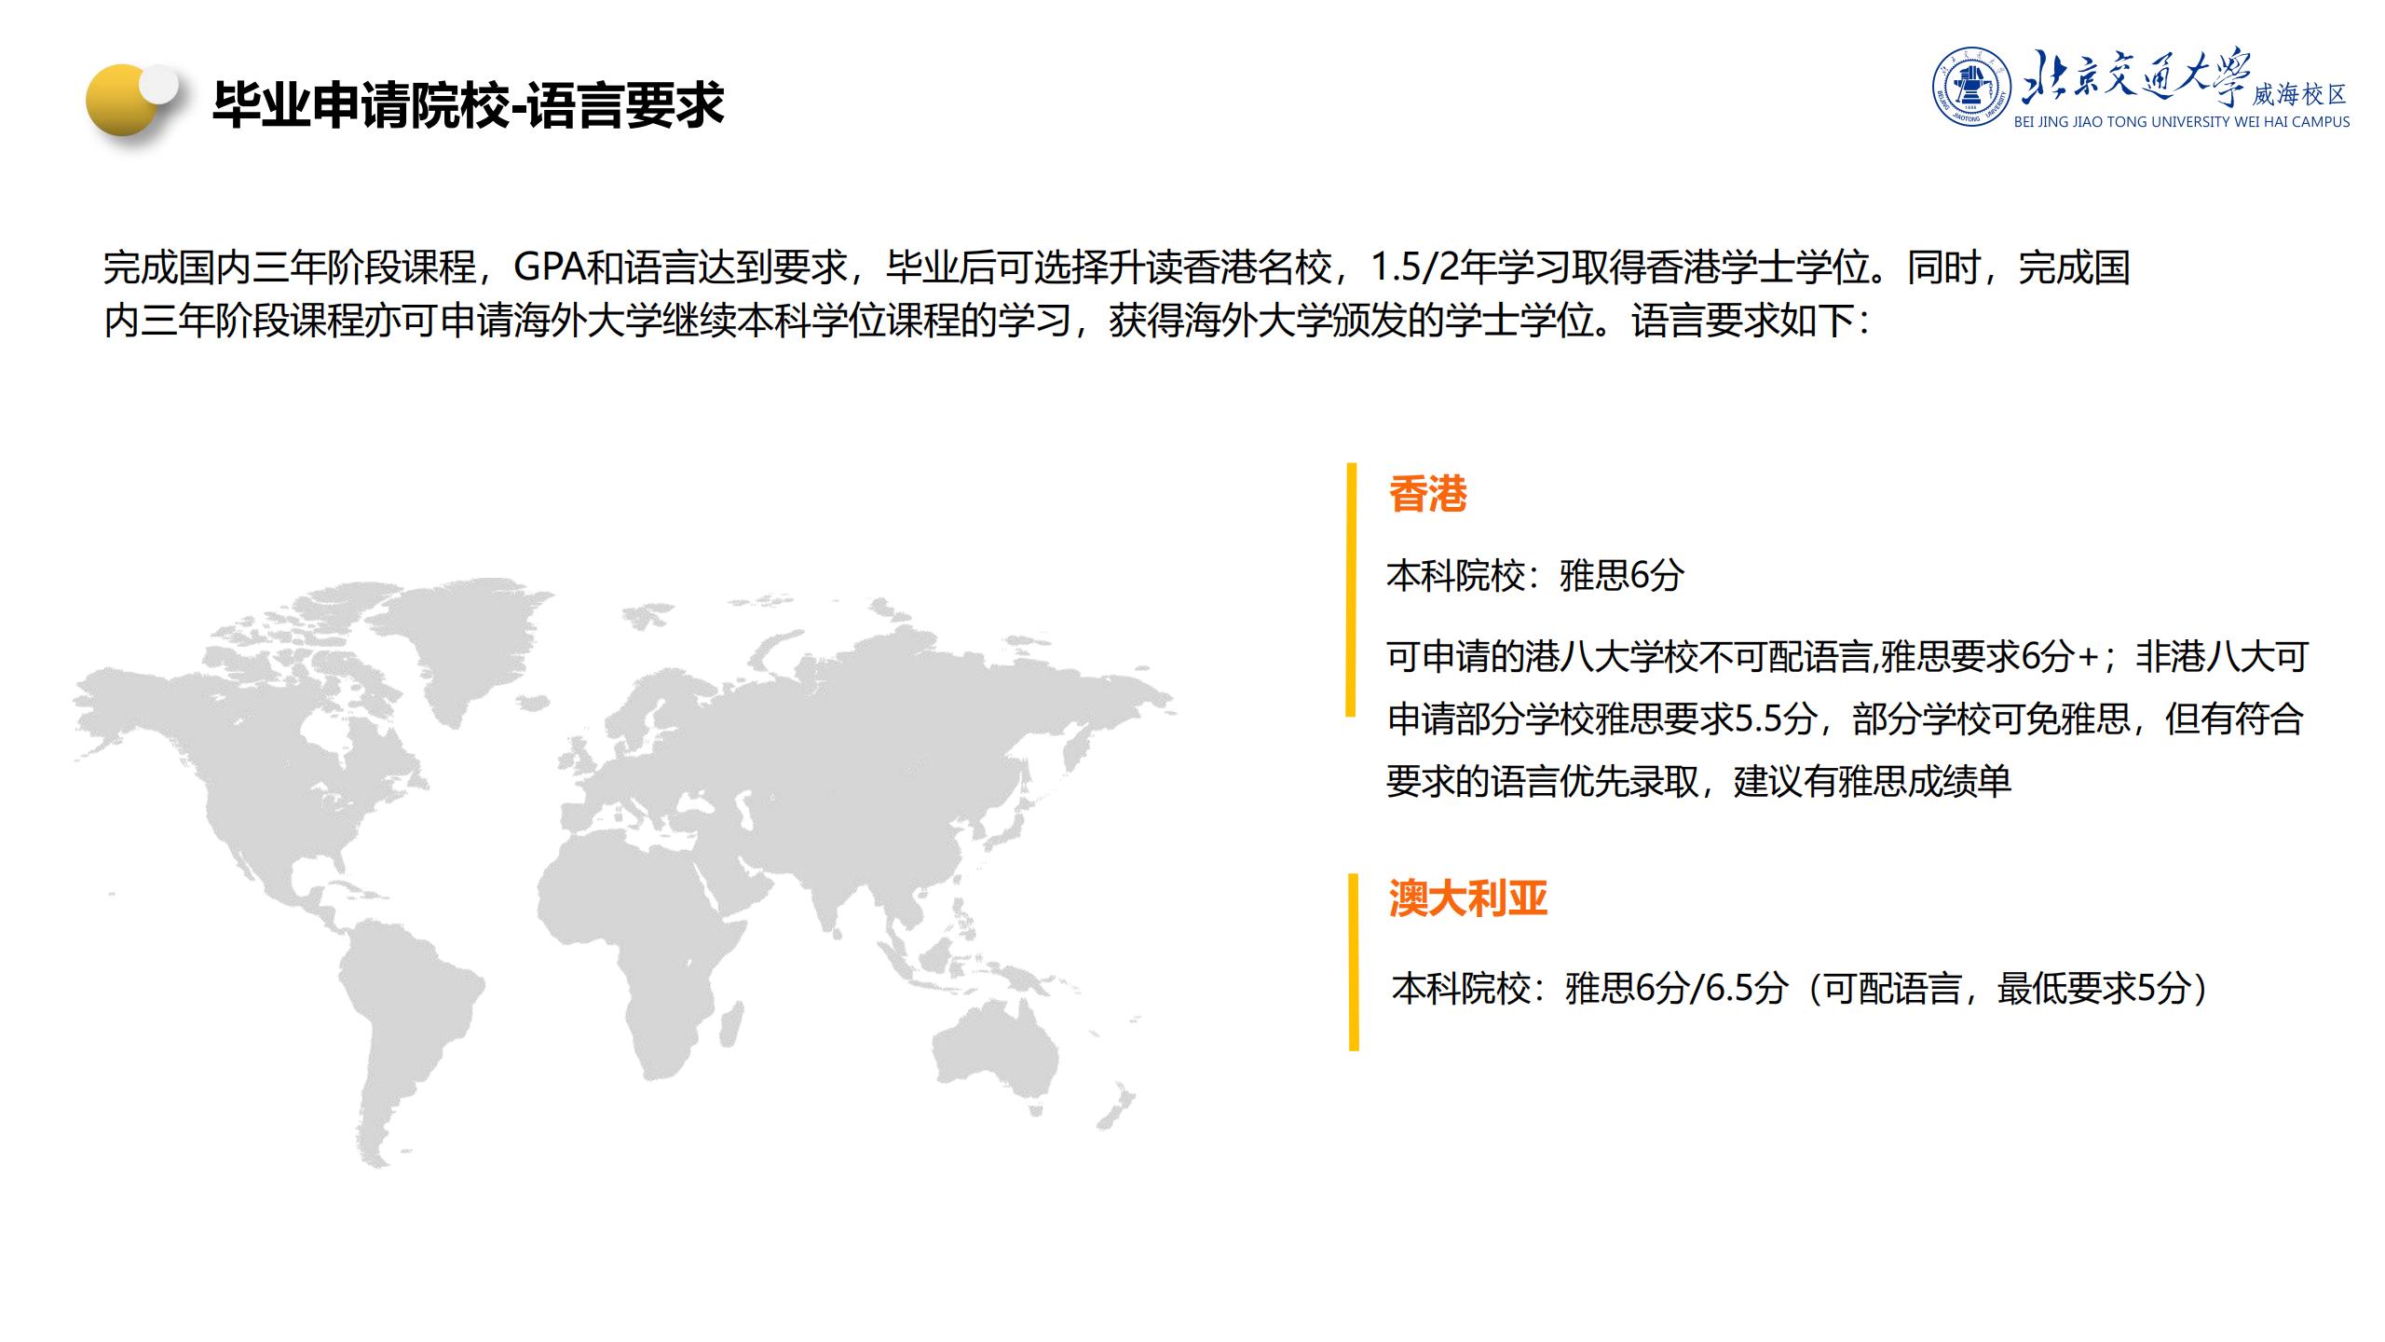The height and width of the screenshot is (1342, 2385).
Task: Click the text BEI JING JIAO TONG UNIVERSITY WEI HAI CAMPUS
Action: point(2182,122)
